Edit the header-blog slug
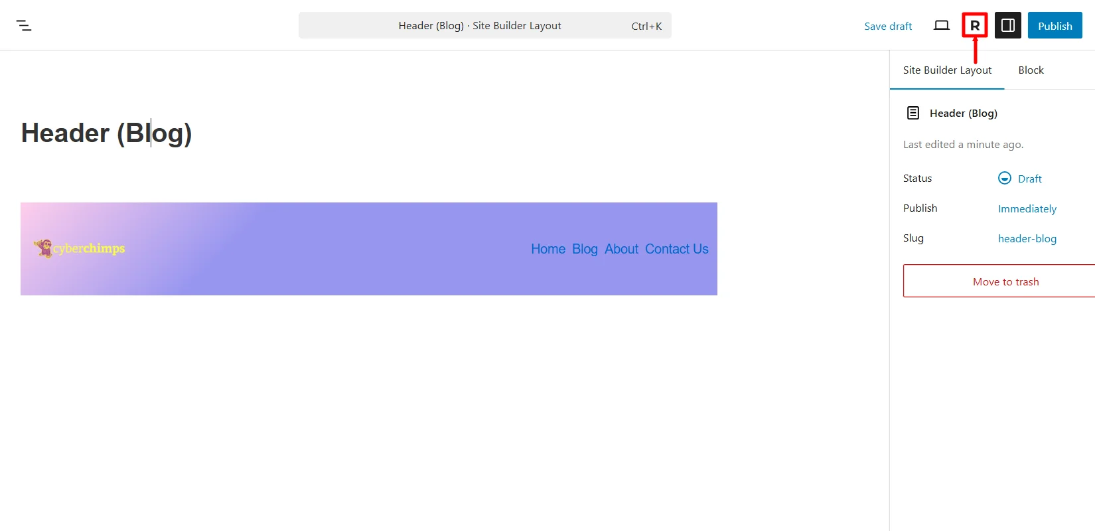This screenshot has width=1095, height=531. coord(1027,238)
